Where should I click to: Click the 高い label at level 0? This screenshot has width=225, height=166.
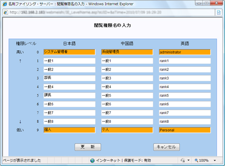20,52
